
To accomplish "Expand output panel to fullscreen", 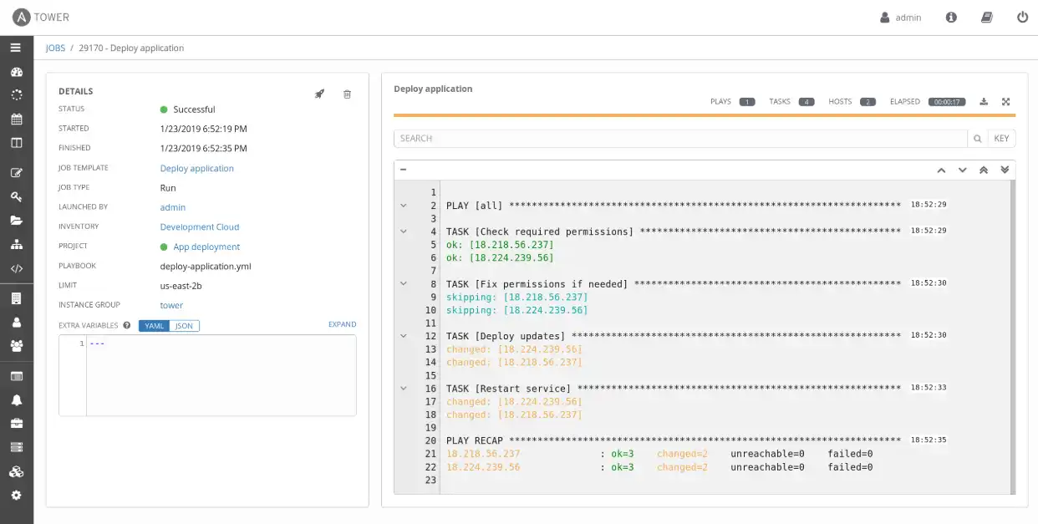I will (x=1006, y=102).
